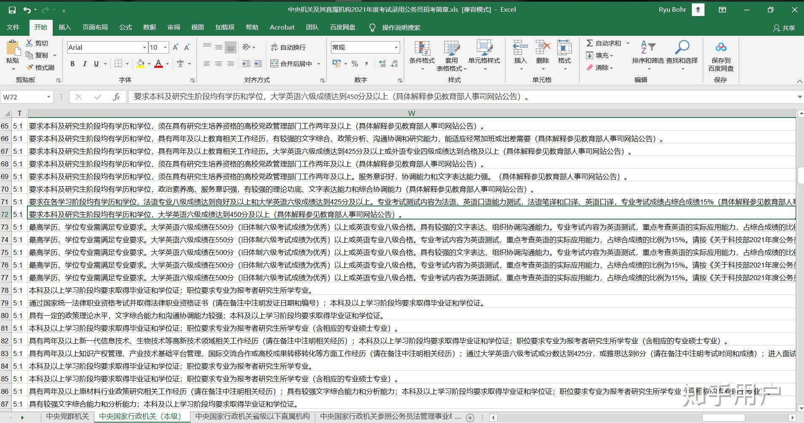Apply the yellow fill color

pyautogui.click(x=140, y=64)
